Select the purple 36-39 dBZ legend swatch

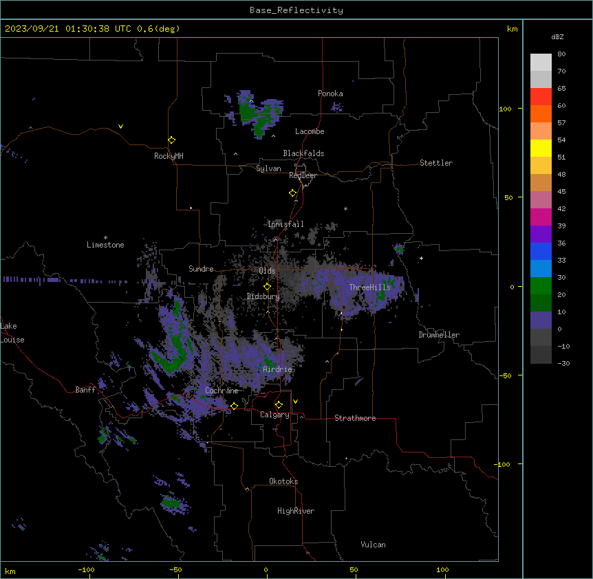(x=541, y=234)
